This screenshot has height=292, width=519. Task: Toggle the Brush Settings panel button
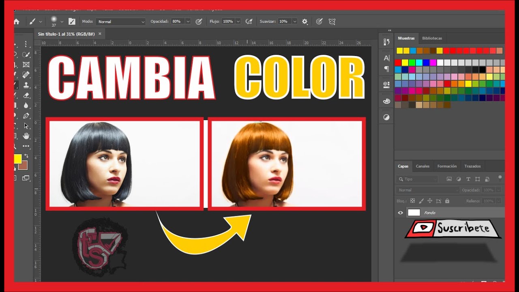tap(72, 21)
